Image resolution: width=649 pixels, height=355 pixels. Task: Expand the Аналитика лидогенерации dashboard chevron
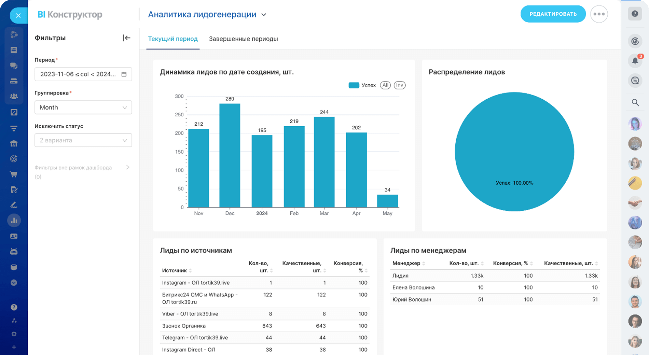pyautogui.click(x=264, y=15)
